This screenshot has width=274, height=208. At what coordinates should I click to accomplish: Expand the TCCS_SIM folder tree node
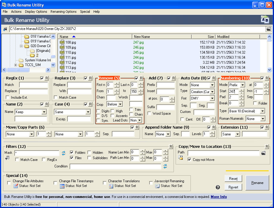point(15,65)
